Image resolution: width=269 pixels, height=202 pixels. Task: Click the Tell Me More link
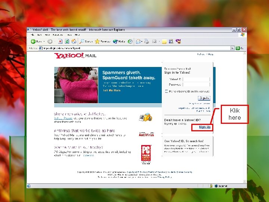click(x=112, y=91)
